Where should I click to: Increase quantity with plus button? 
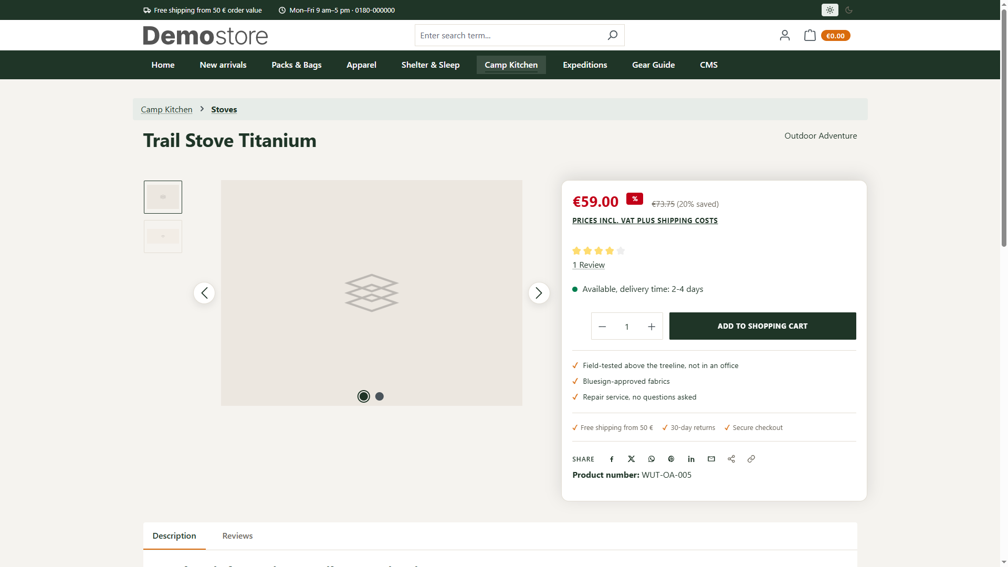click(652, 327)
